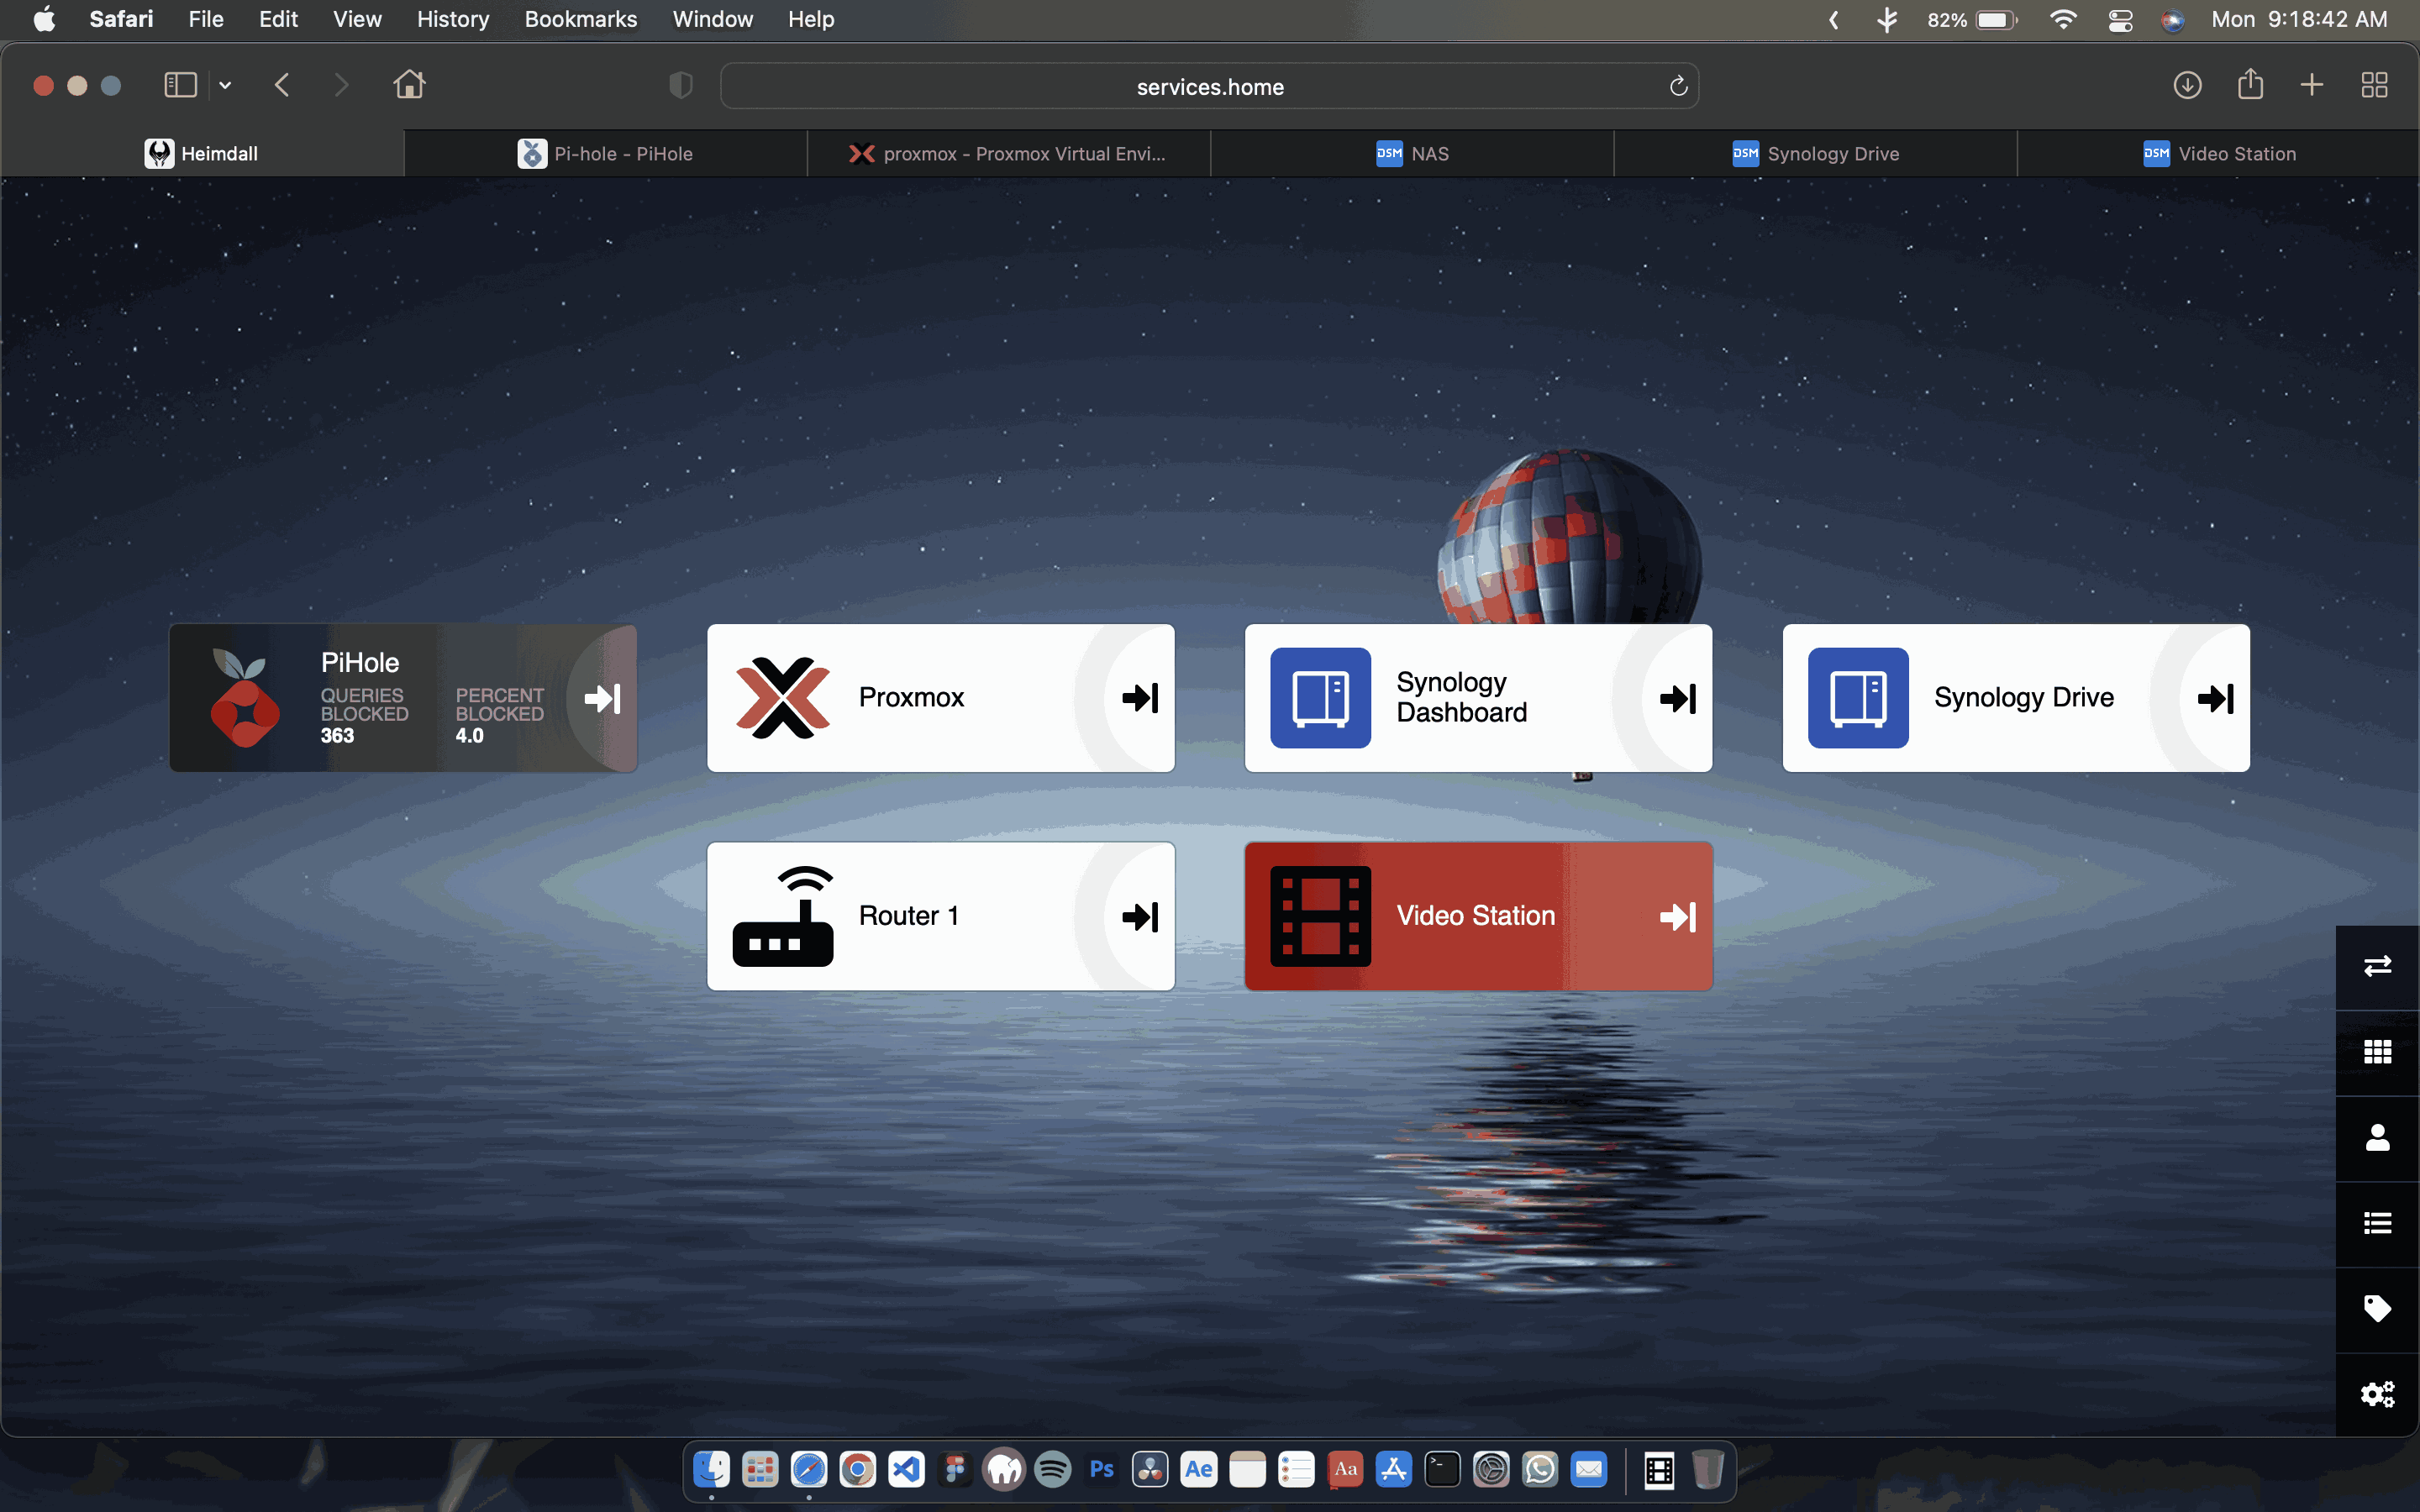Image resolution: width=2420 pixels, height=1512 pixels.
Task: Open the Bookmarks menu
Action: point(580,19)
